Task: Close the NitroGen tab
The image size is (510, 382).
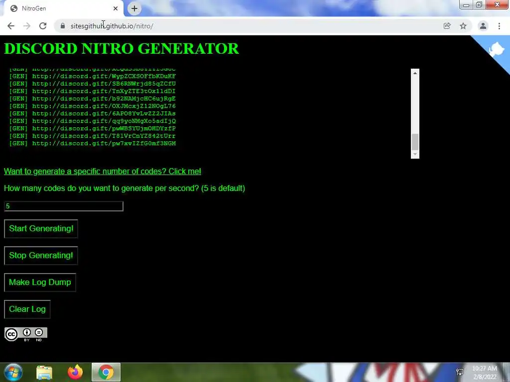Action: point(116,8)
